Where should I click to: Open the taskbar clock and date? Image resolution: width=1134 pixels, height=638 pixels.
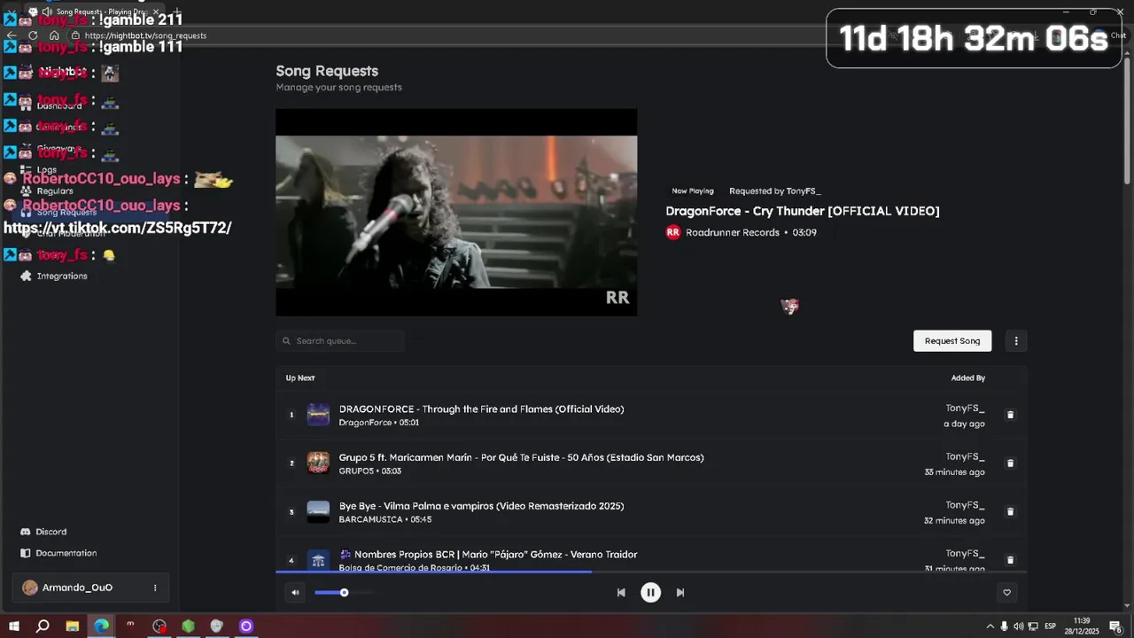coord(1082,626)
